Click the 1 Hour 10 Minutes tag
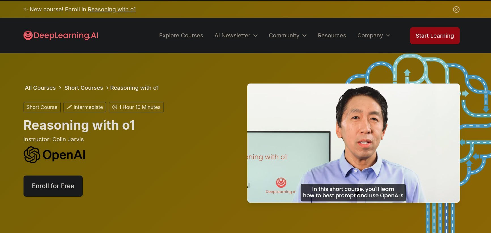 tap(136, 107)
